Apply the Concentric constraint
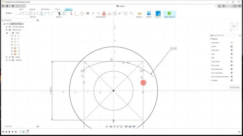The image size is (243, 136). pos(115,14)
